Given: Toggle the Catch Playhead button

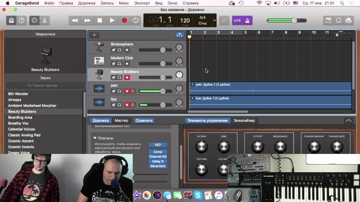Looking at the screenshot, I should (179, 35).
